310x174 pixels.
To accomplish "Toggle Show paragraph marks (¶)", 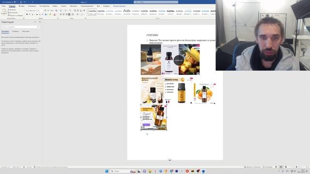I will (84, 10).
